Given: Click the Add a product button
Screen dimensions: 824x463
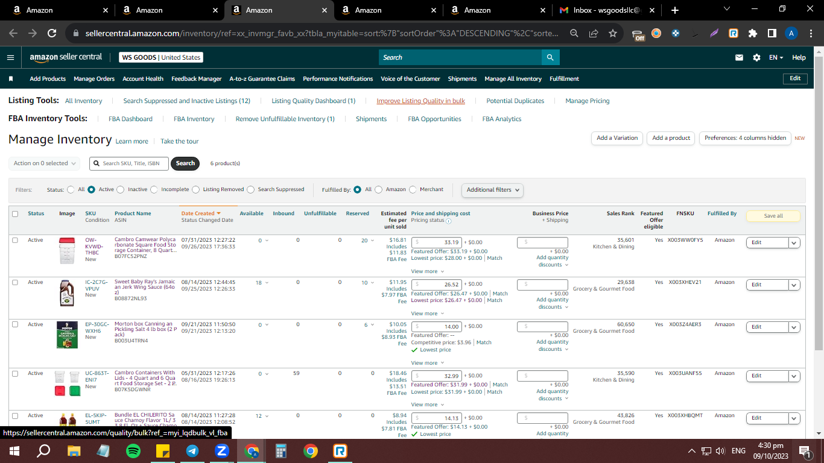Looking at the screenshot, I should pos(671,138).
